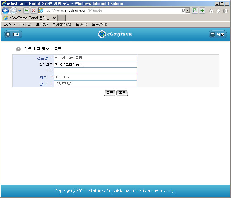Open the 즐겨찾기(A) menu
Screen dimensions: 231x198
point(62,25)
